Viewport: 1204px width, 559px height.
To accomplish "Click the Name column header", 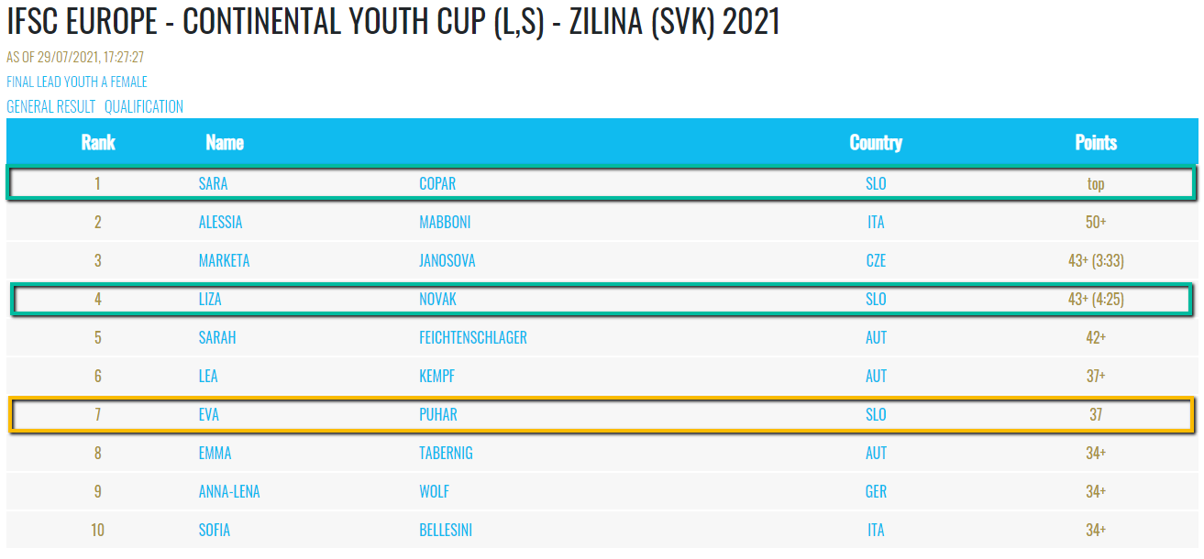I will (x=225, y=142).
